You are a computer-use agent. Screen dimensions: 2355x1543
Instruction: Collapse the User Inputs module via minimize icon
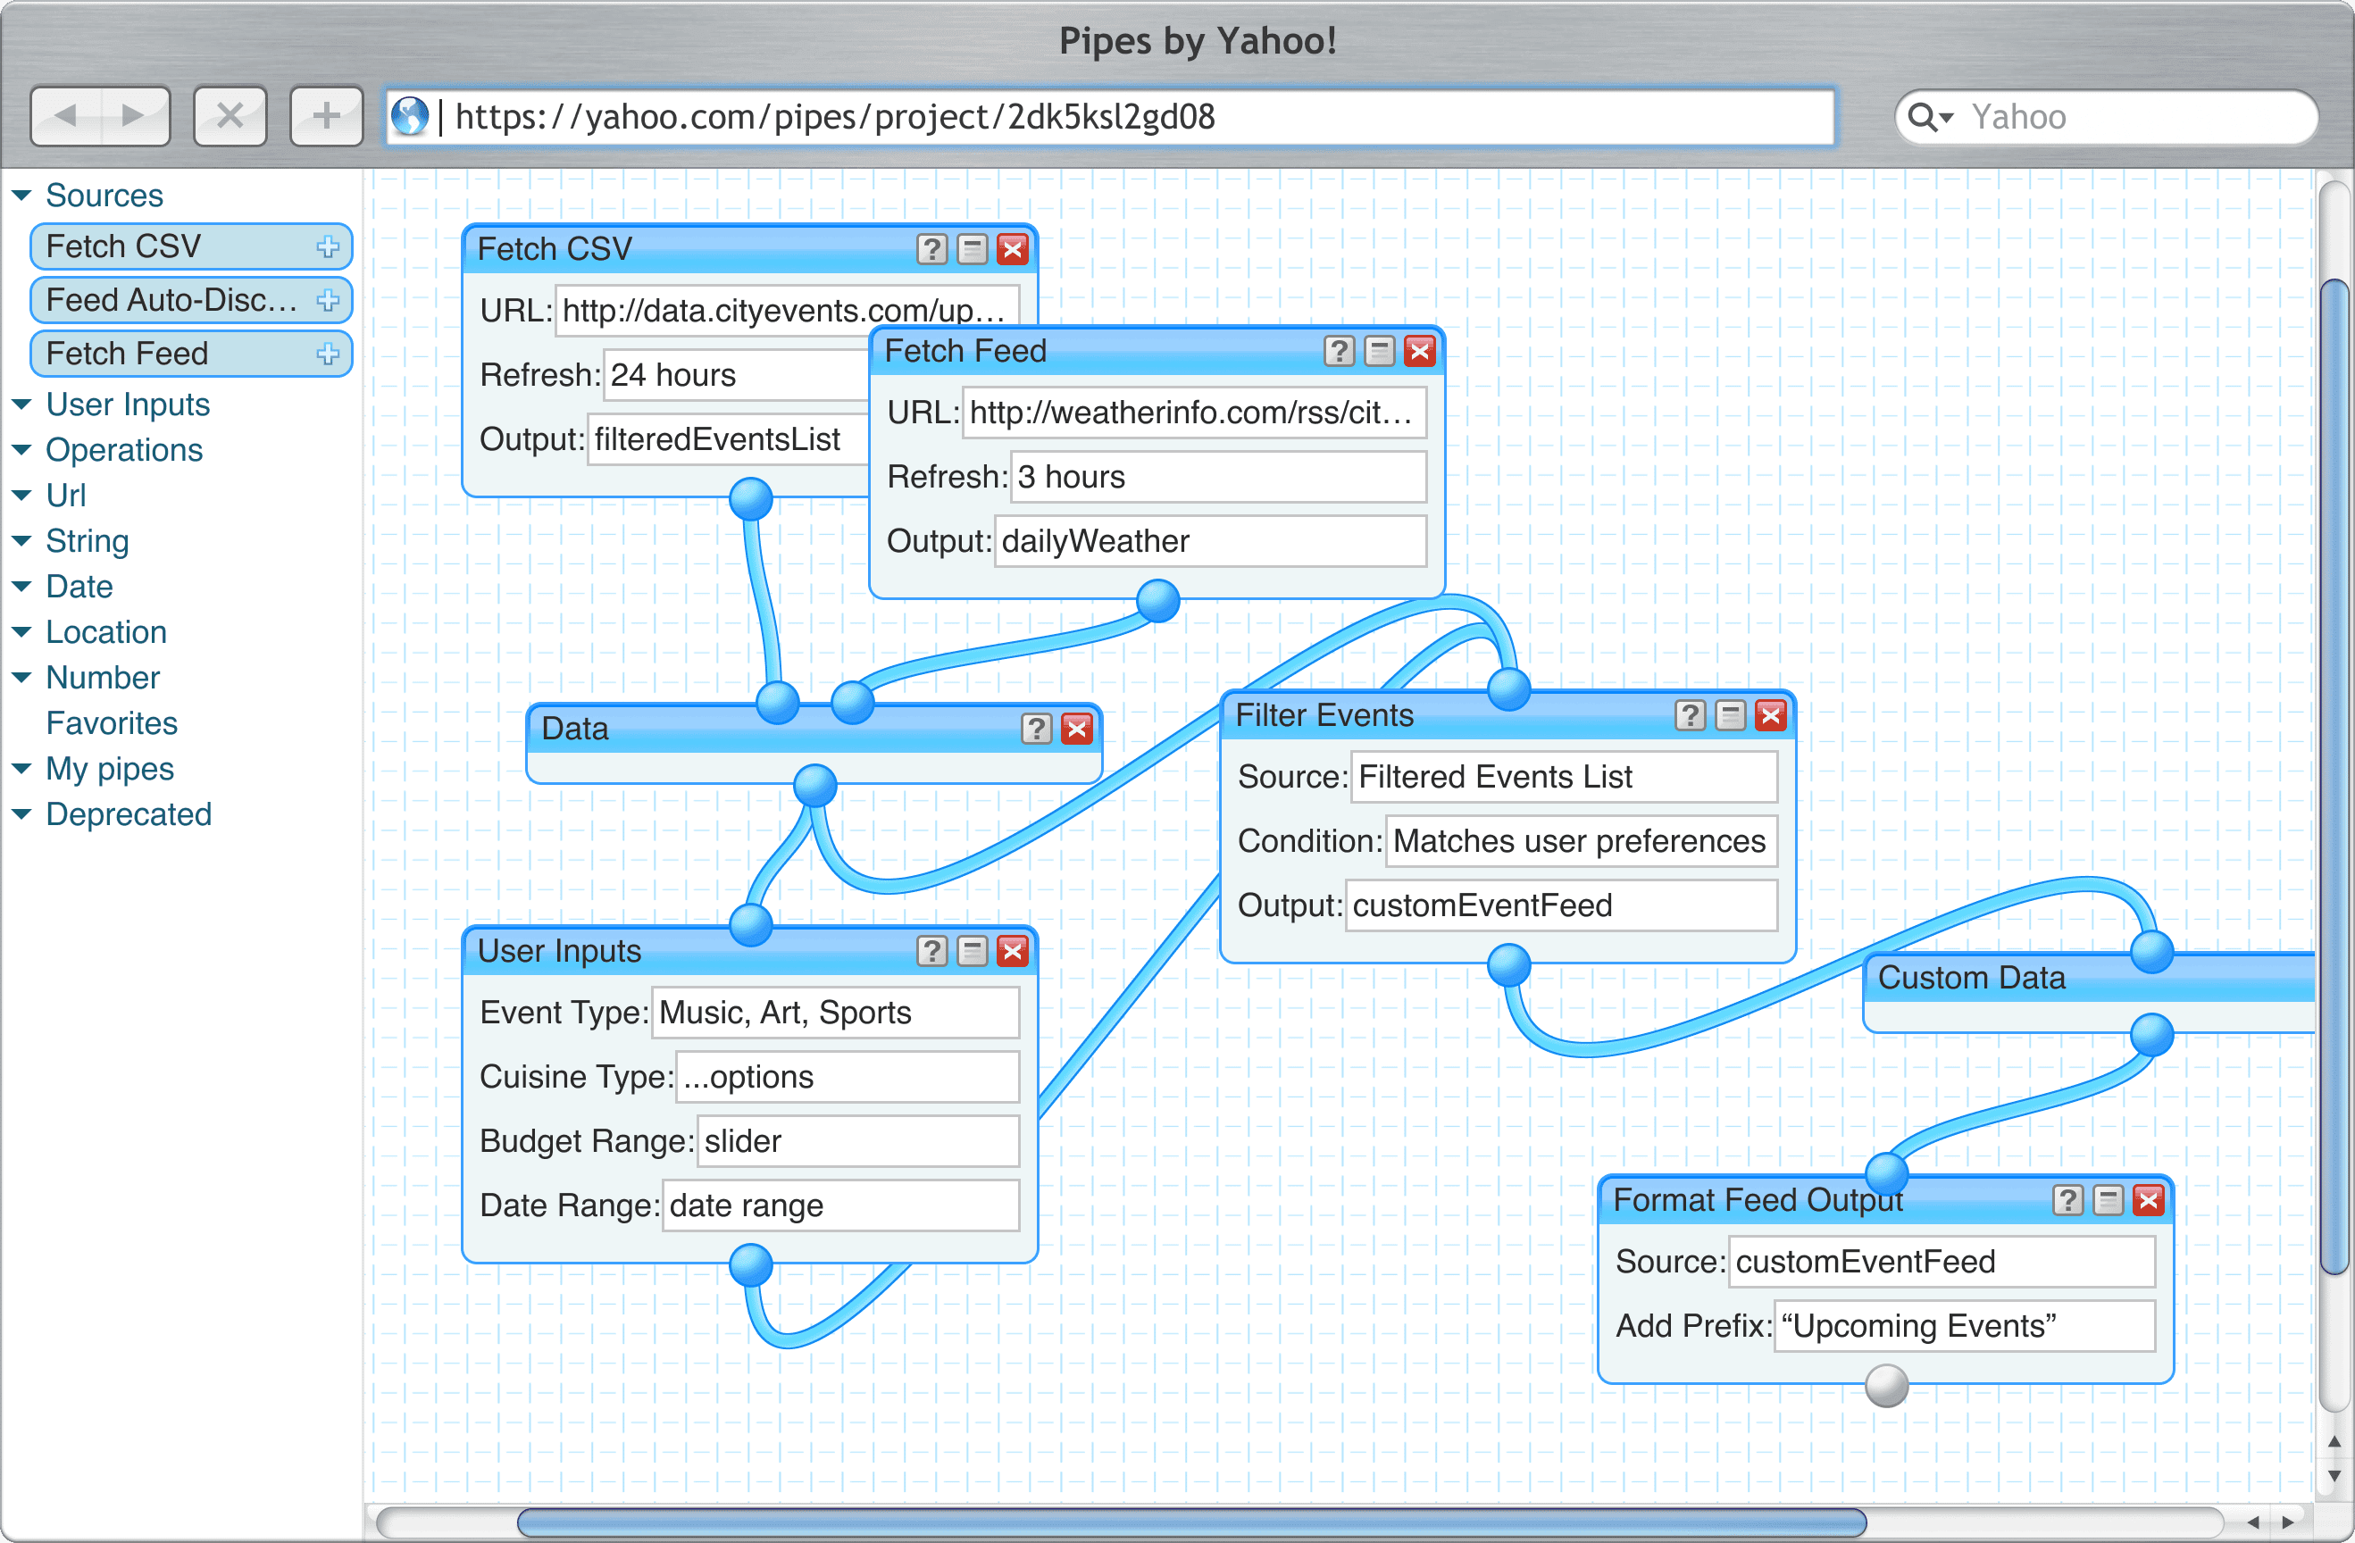972,950
